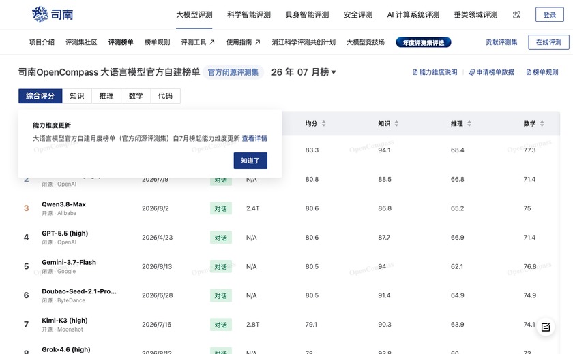573x354 pixels.
Task: Open AI 计算系统评测 navigation item
Action: [413, 15]
